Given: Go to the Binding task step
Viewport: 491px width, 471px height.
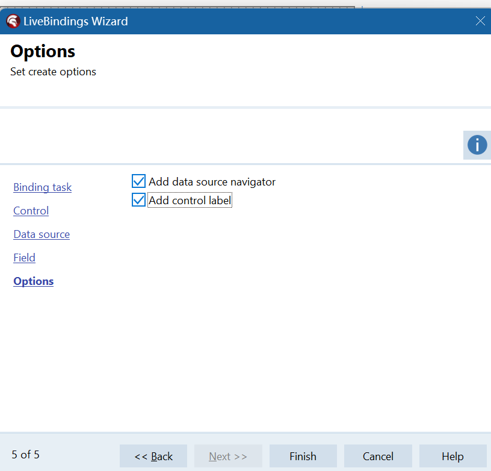Looking at the screenshot, I should tap(42, 187).
